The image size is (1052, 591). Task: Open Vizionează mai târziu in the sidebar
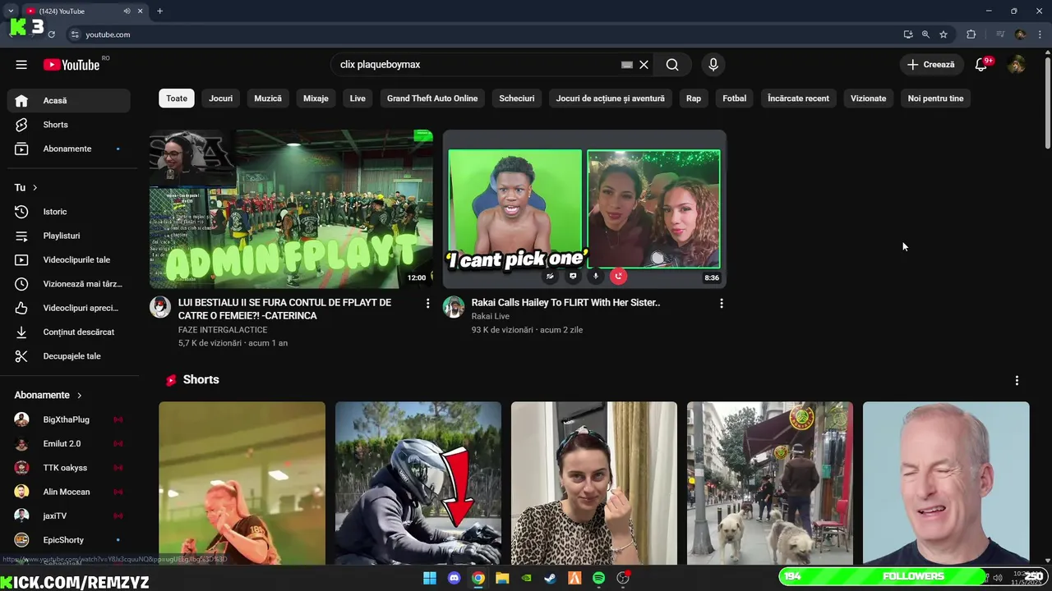[69, 284]
